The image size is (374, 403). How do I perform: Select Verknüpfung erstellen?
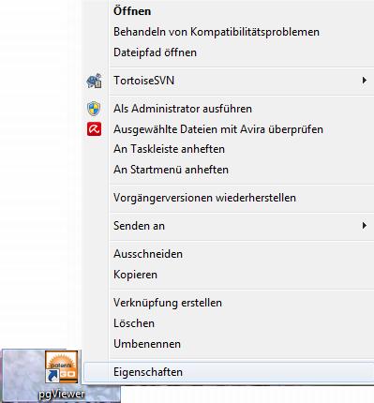[x=168, y=303]
